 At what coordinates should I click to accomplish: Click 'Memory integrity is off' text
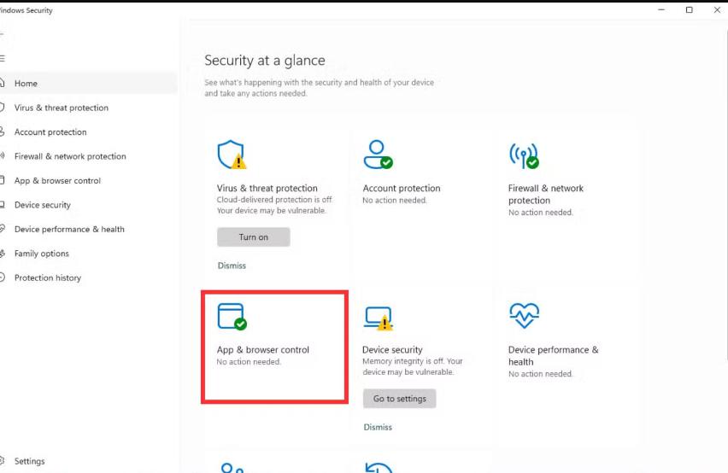coord(403,361)
